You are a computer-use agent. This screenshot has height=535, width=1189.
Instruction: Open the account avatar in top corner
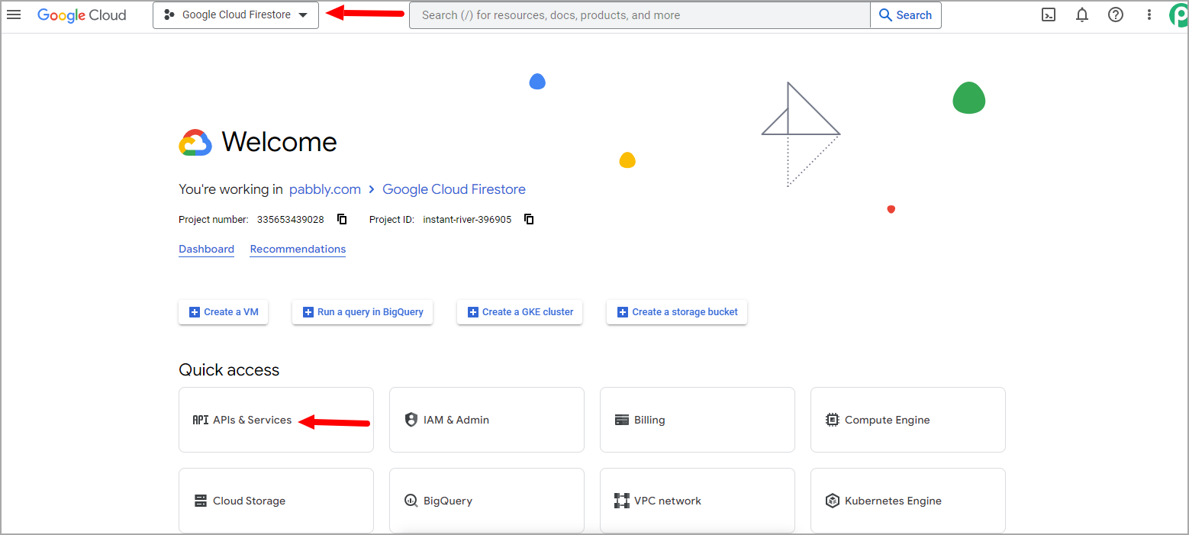coord(1179,15)
